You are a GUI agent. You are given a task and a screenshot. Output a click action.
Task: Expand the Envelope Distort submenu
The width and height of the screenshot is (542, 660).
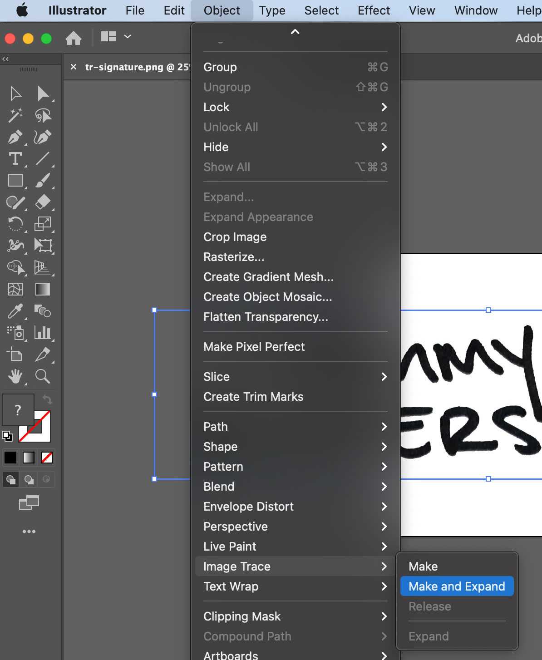pyautogui.click(x=295, y=507)
